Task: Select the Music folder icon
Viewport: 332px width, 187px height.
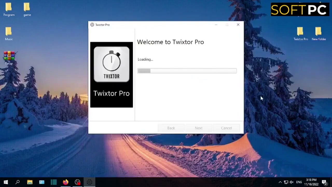Action: coord(9,34)
